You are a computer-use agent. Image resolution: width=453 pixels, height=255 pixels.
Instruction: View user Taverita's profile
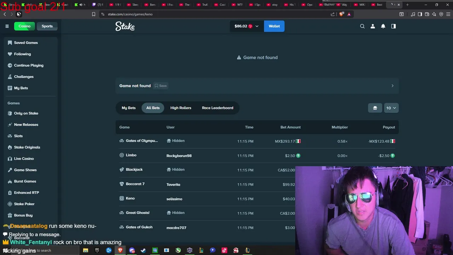[x=173, y=185]
